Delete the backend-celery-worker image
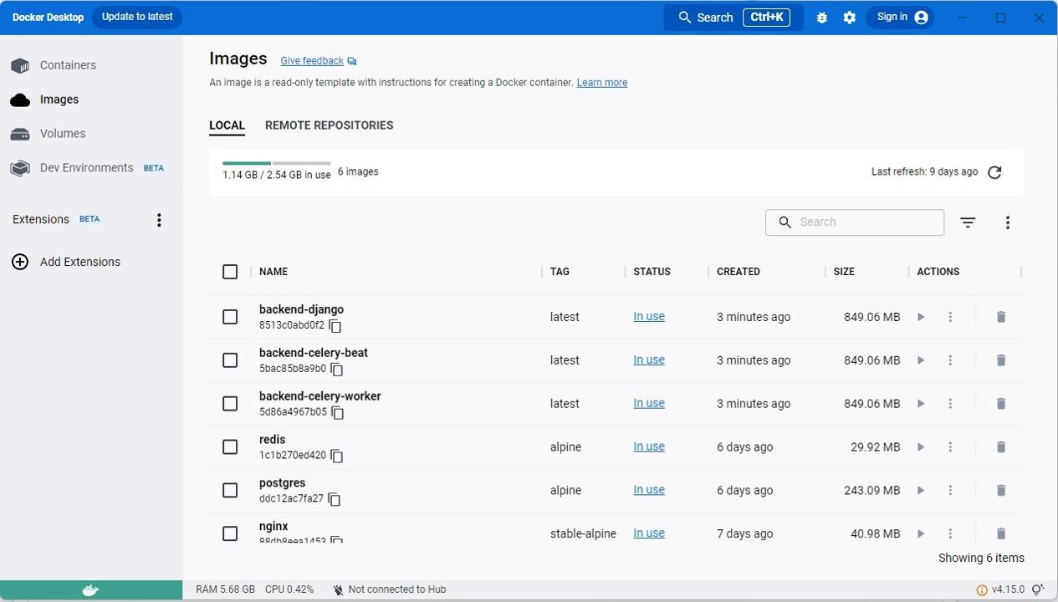This screenshot has width=1058, height=602. [1001, 404]
